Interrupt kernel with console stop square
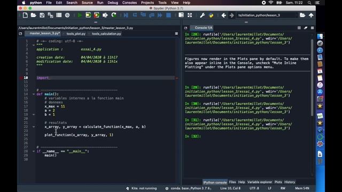This screenshot has width=342, height=192. 299,28
